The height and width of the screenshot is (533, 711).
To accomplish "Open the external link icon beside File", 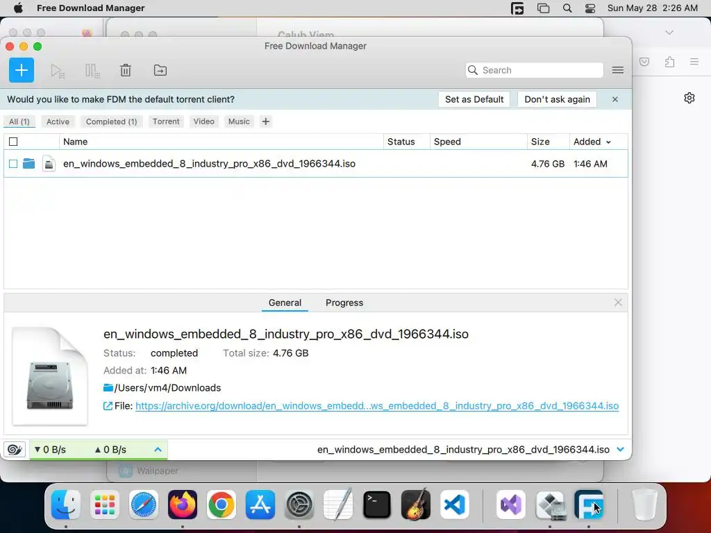I will pos(108,406).
